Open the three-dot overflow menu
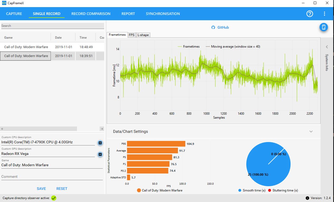334x202 pixels. point(325,14)
